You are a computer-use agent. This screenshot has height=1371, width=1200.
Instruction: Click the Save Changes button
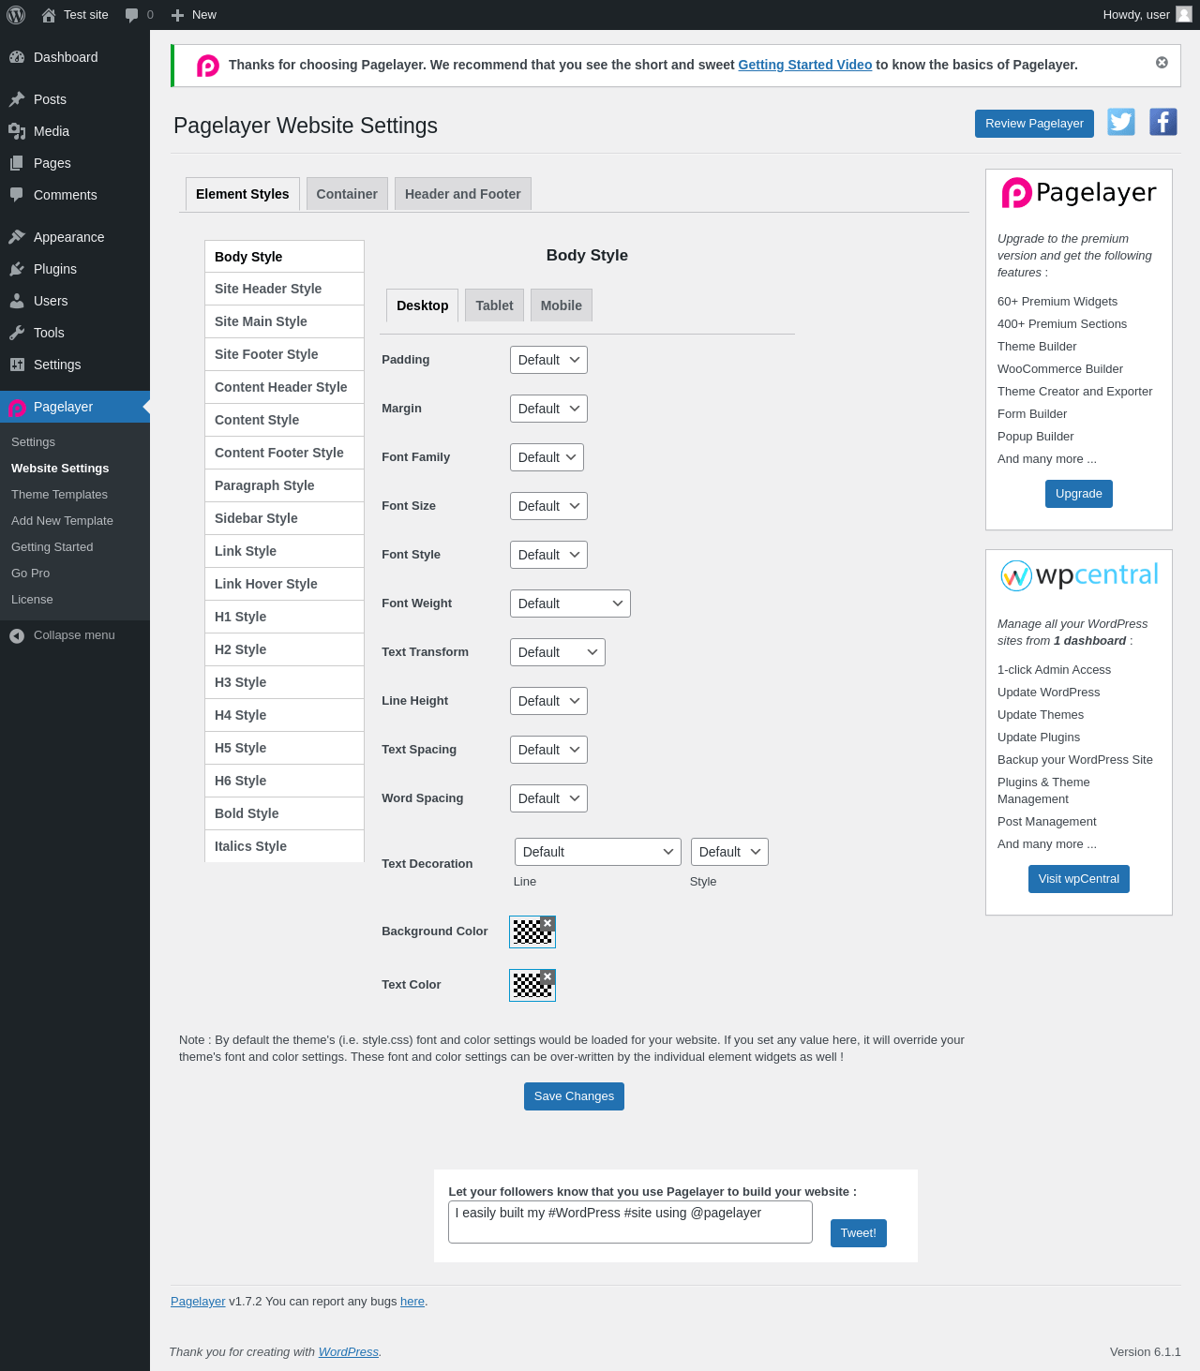574,1096
